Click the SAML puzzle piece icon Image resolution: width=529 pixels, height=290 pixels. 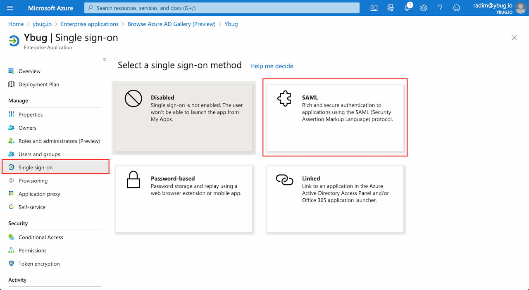(284, 99)
